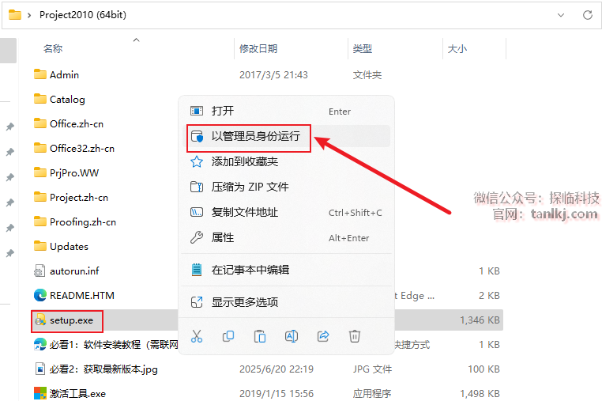This screenshot has width=602, height=405.
Task: Select the Office32.zh-cn folder
Action: point(74,149)
